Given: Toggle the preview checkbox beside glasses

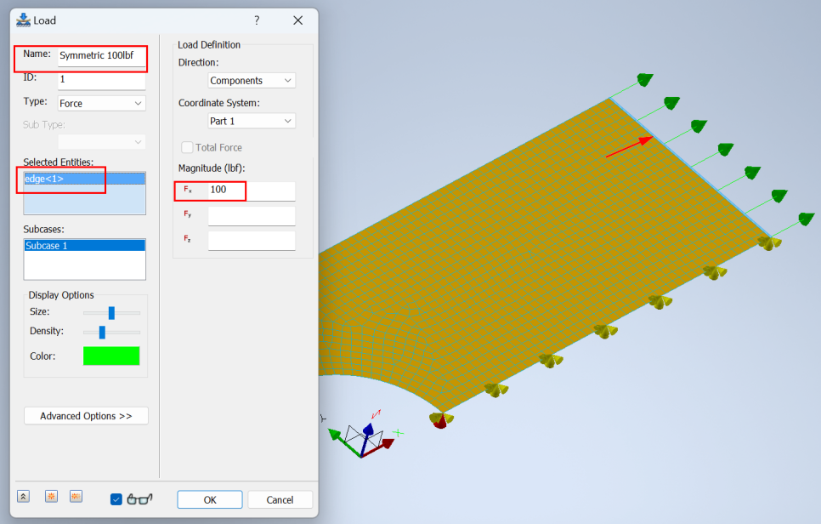Looking at the screenshot, I should click(116, 499).
